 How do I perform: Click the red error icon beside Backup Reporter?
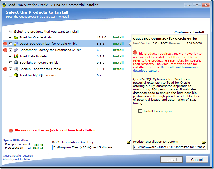pyautogui.click(x=5, y=69)
